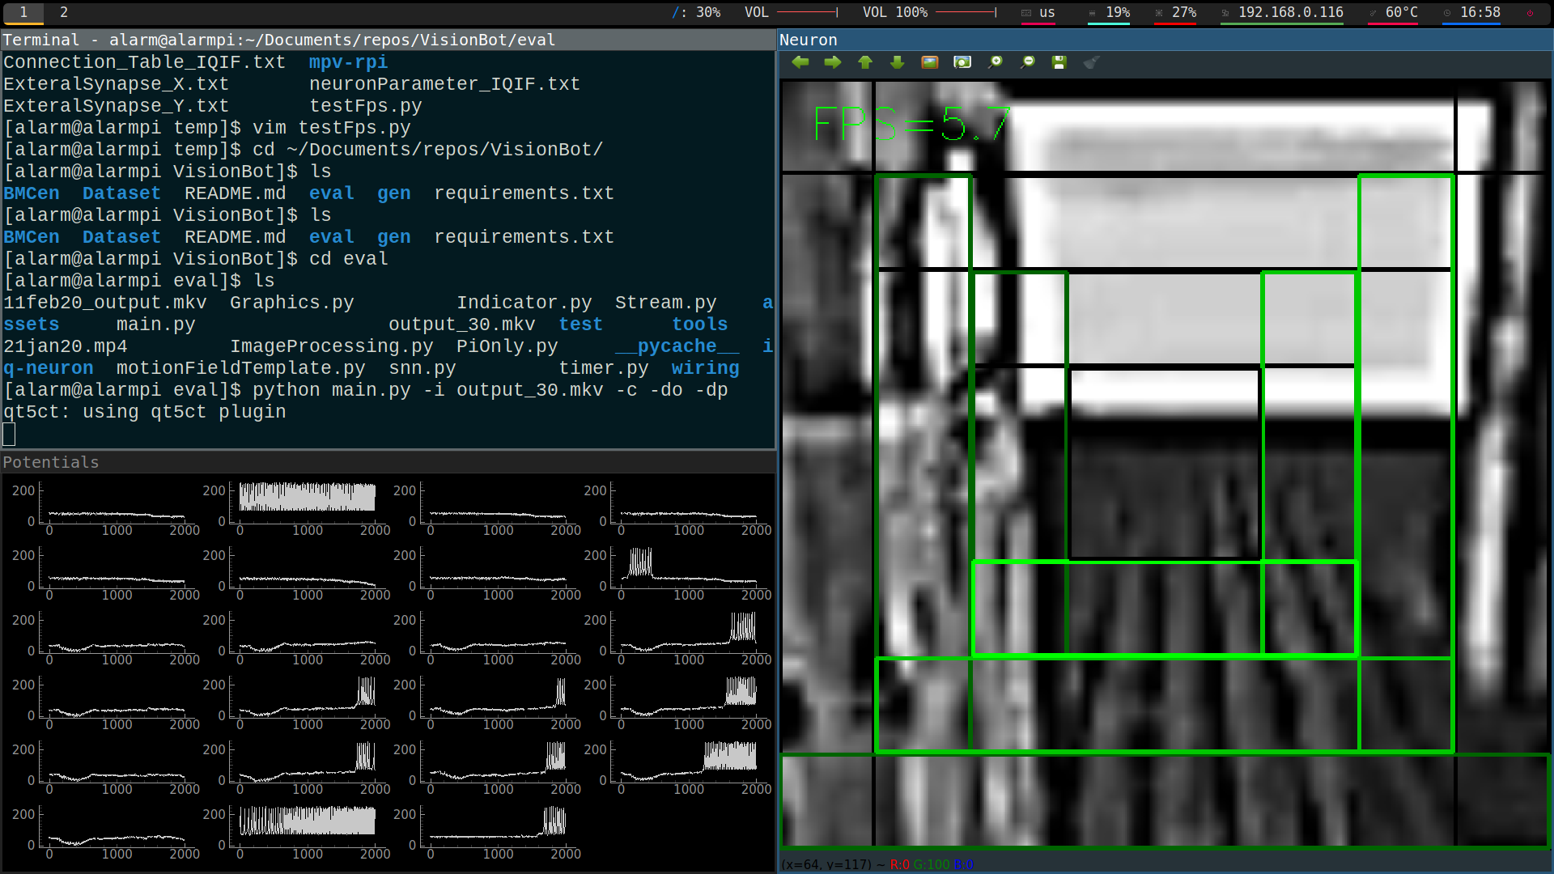
Task: Focus the Neuron window title bar
Action: (x=1165, y=40)
